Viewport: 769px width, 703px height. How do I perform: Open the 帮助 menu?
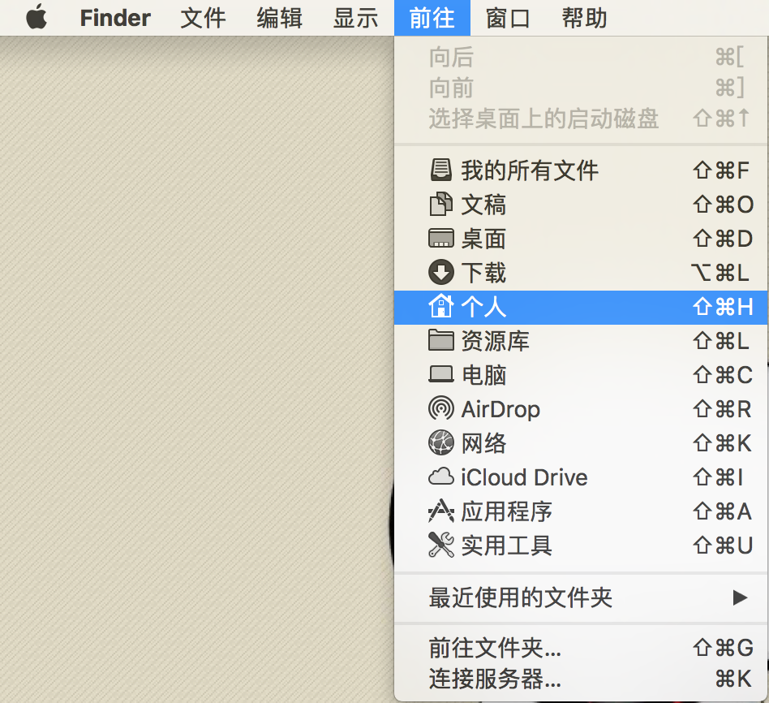click(x=585, y=18)
